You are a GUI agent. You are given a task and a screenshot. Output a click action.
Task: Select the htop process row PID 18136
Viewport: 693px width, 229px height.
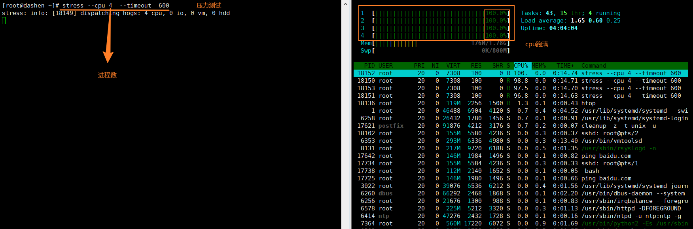pos(521,103)
